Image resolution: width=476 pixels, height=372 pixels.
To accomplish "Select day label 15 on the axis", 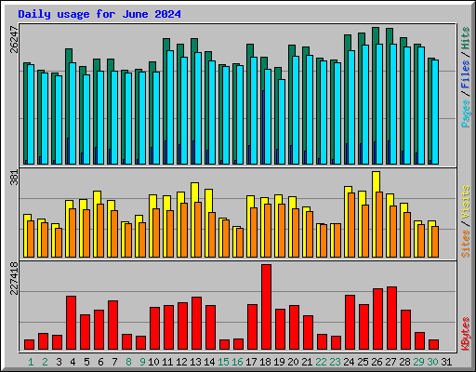I will click(x=223, y=362).
